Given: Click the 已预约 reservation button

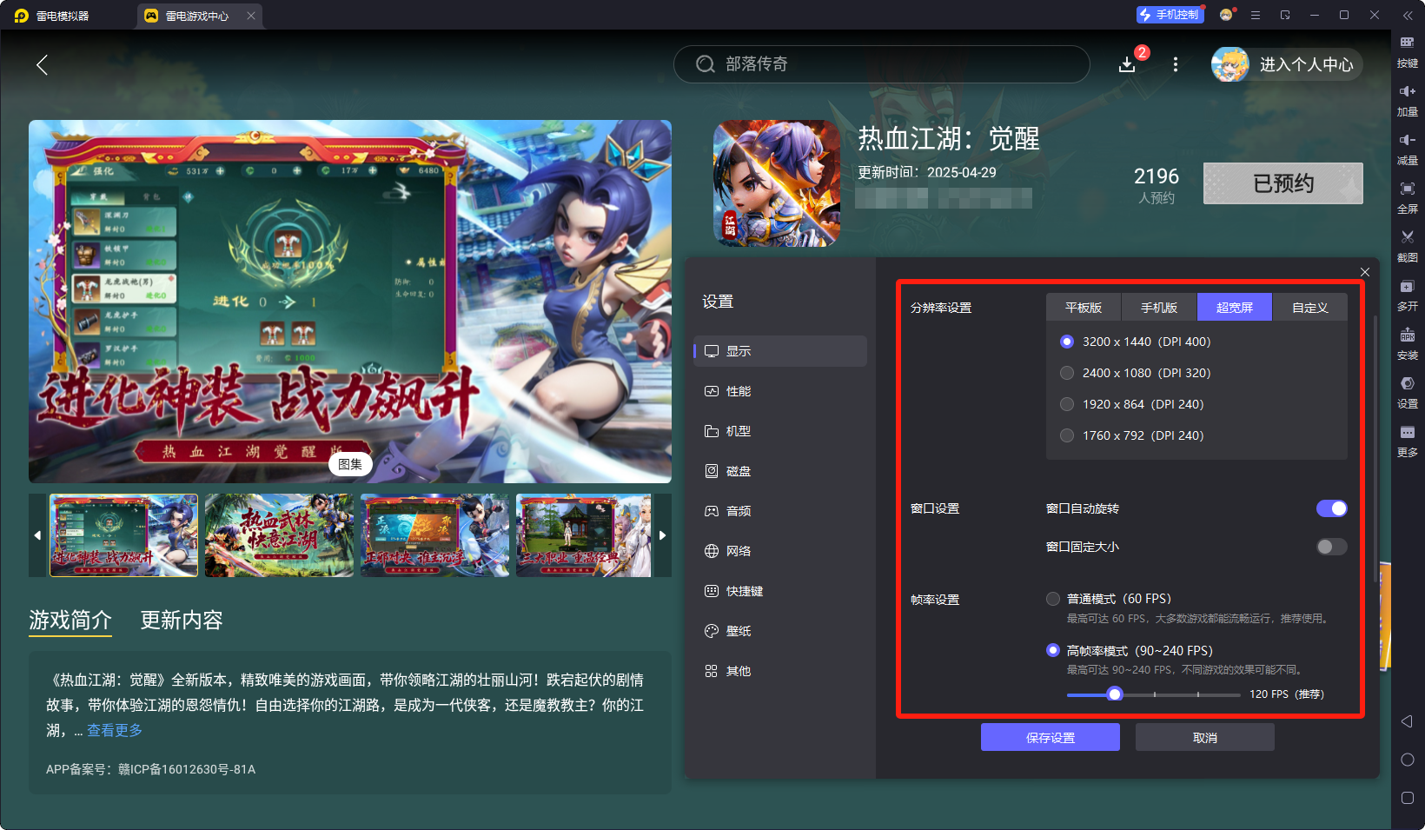Looking at the screenshot, I should (1283, 183).
